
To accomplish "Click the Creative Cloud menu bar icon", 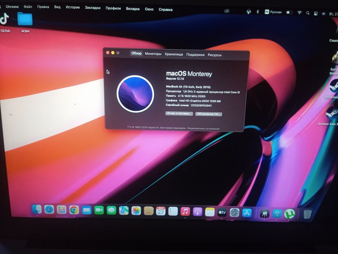I will [x=227, y=11].
